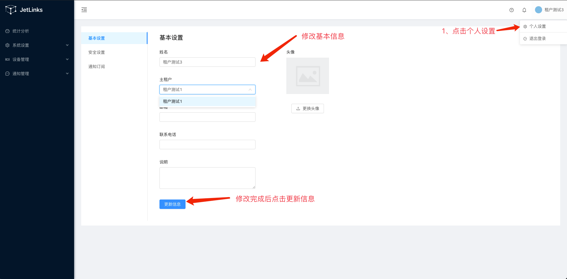Open the 租户测试3 username menu
This screenshot has height=279, width=567.
(x=554, y=10)
